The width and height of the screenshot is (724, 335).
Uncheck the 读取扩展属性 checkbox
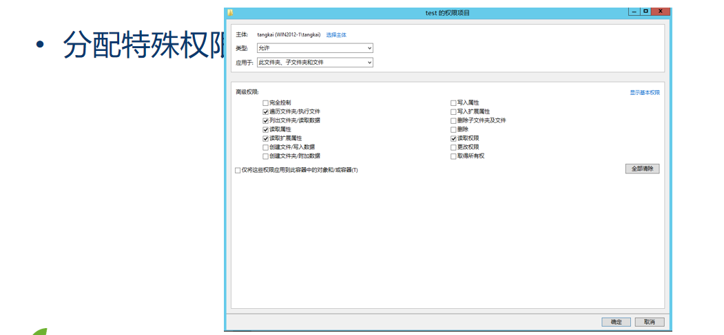tap(265, 138)
